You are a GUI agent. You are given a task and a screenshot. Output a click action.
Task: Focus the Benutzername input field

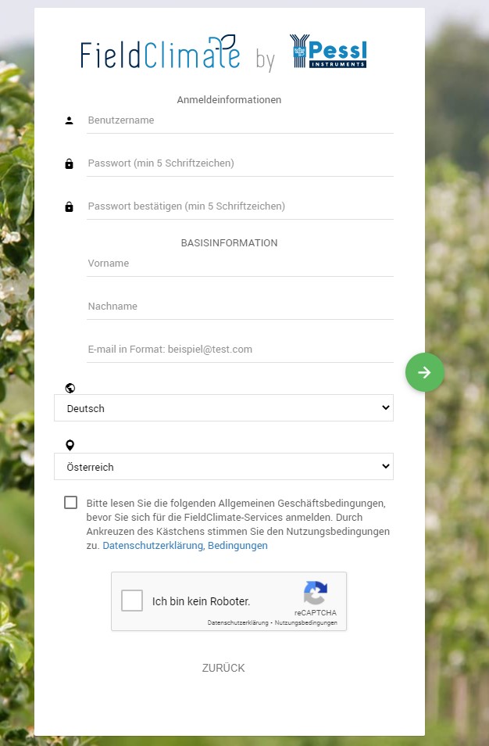pyautogui.click(x=240, y=120)
